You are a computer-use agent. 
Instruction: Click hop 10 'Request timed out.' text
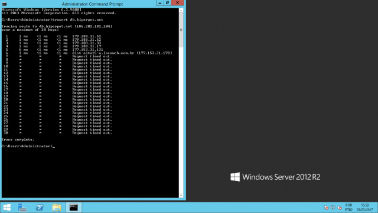[92, 66]
